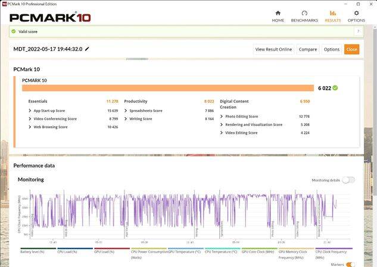Click the help question mark in Valid score bar
Image resolution: width=377 pixels, height=267 pixels.
click(x=359, y=31)
